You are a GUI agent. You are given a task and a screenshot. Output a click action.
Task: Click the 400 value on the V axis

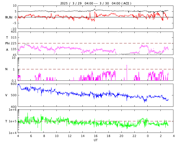click(x=14, y=107)
